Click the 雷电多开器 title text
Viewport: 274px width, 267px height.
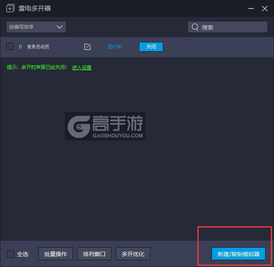(x=35, y=8)
